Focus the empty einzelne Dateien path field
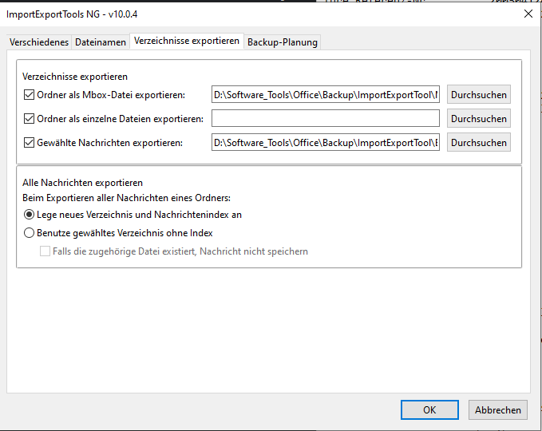 326,119
